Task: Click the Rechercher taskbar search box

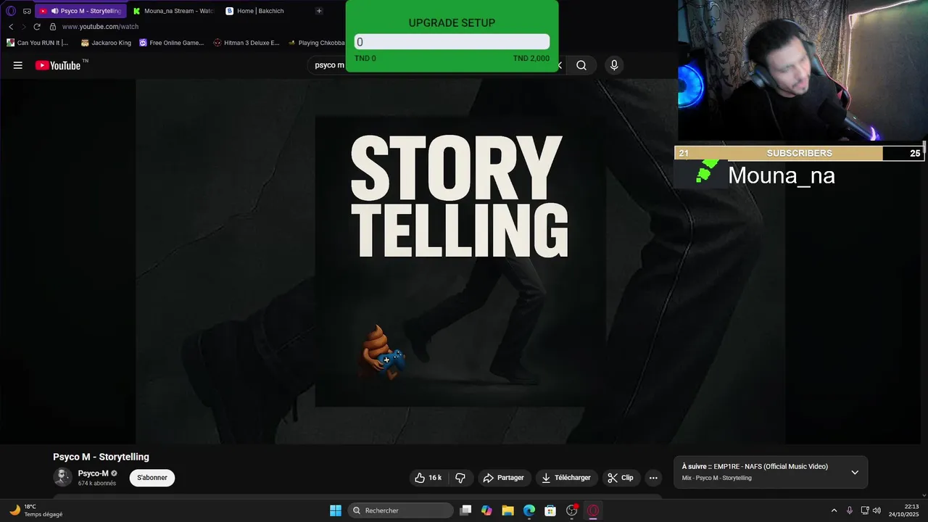Action: tap(401, 510)
